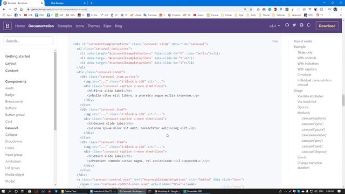Open Collapse in sidebar
This screenshot has height=194, width=345.
click(11, 135)
